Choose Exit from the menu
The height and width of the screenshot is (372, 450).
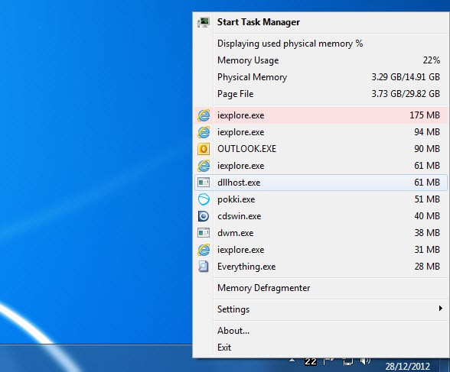click(x=321, y=348)
